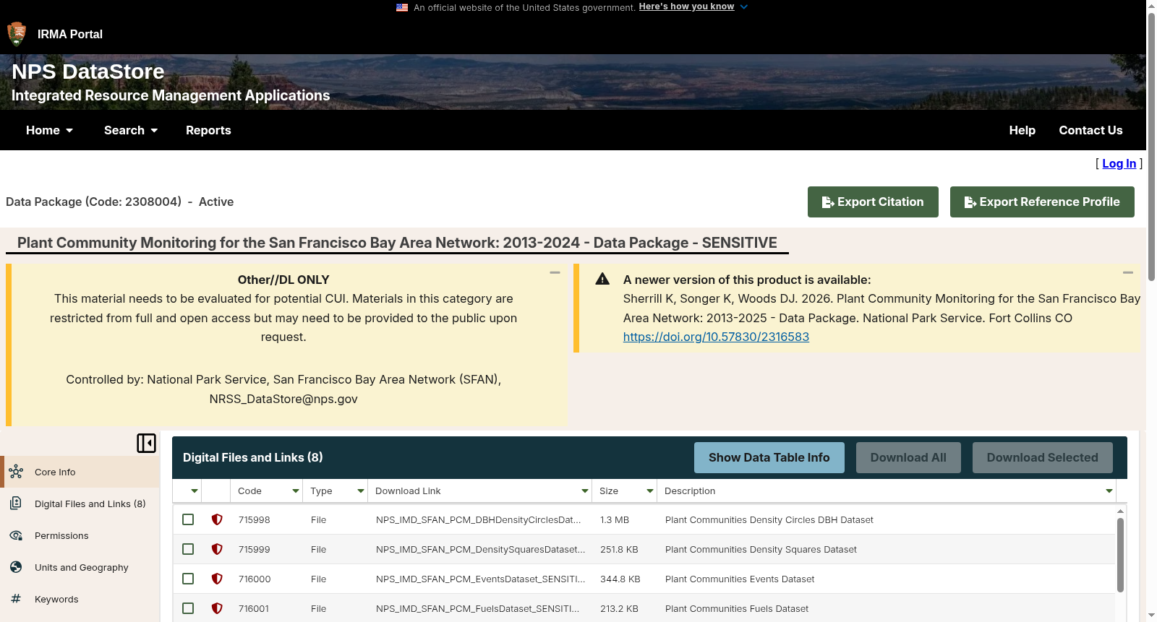Expand the government website 'Here's how you know' chevron

[744, 7]
